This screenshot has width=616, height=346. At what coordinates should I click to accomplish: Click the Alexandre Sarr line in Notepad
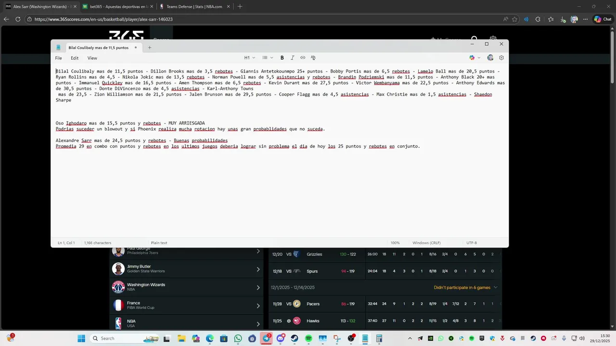141,140
